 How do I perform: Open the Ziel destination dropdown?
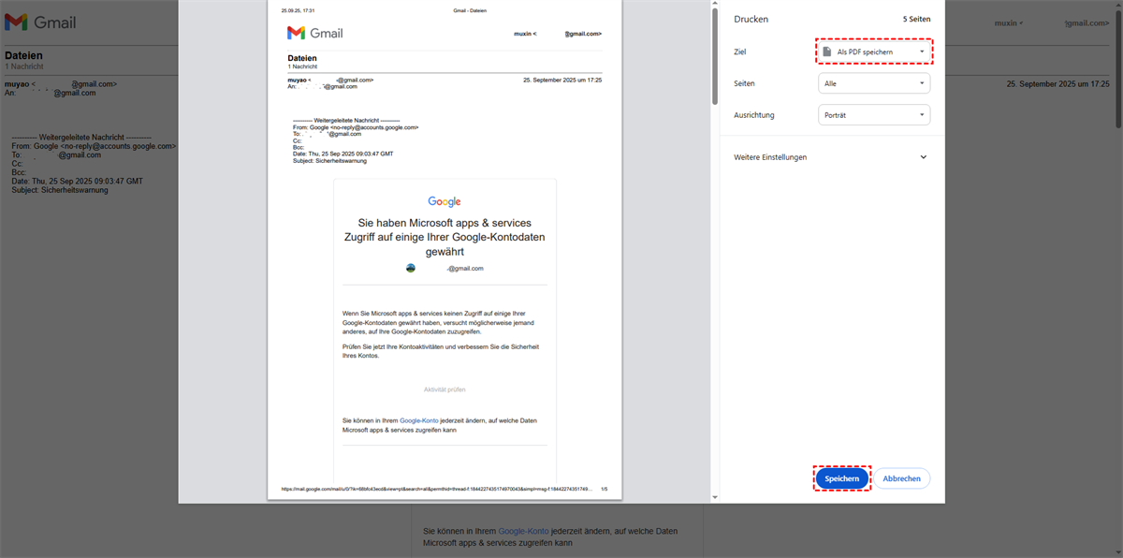[874, 51]
